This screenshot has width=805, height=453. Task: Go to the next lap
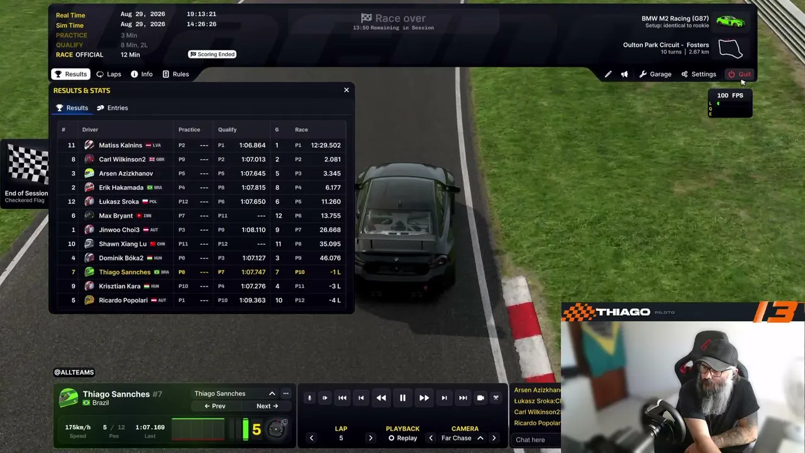tap(370, 438)
